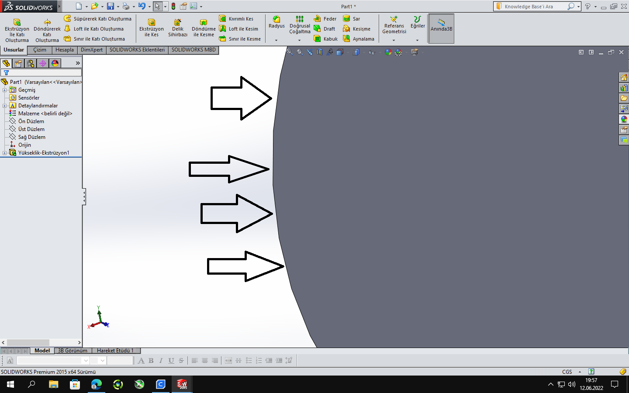Select the Aynalama mirror tool
This screenshot has height=393, width=629.
(x=359, y=39)
